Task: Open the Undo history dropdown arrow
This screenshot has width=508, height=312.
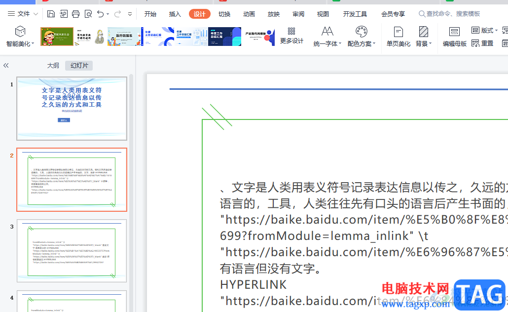Action: 108,14
